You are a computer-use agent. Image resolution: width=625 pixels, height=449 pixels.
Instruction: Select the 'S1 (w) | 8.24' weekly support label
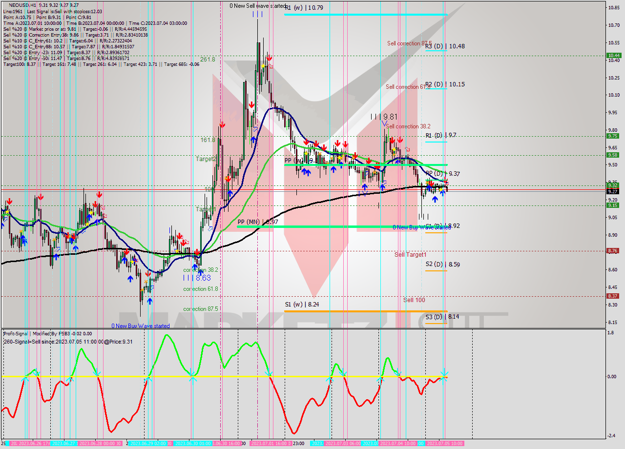pos(302,304)
